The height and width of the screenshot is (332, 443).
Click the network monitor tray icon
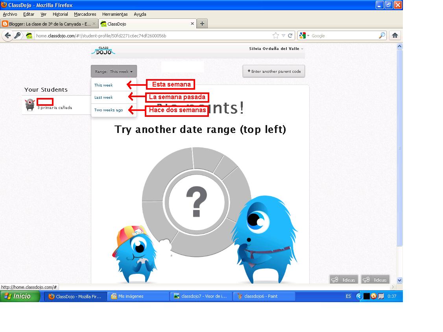click(x=381, y=296)
